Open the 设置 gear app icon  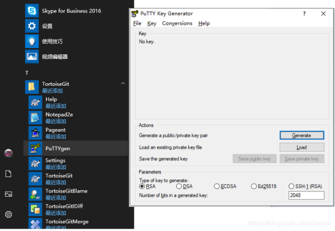pyautogui.click(x=32, y=26)
